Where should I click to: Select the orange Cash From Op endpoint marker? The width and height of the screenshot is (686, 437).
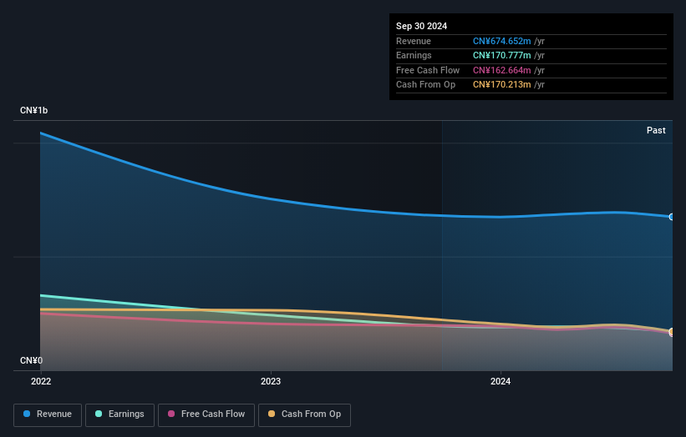[671, 331]
